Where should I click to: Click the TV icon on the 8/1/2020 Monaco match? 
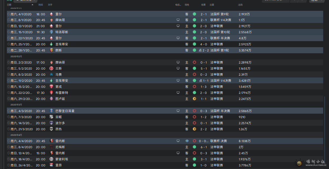coord(178,20)
